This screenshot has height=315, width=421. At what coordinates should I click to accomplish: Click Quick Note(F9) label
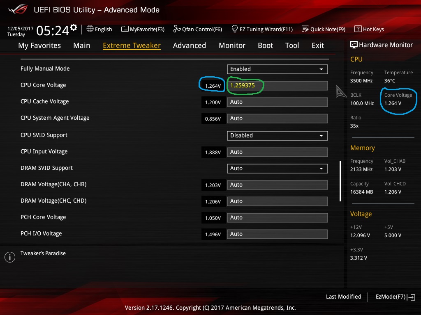coord(328,29)
